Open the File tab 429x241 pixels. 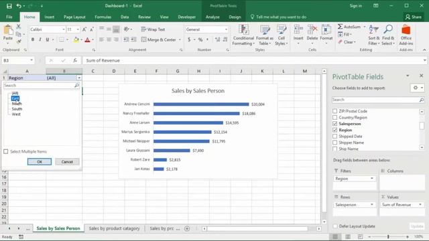coord(9,17)
